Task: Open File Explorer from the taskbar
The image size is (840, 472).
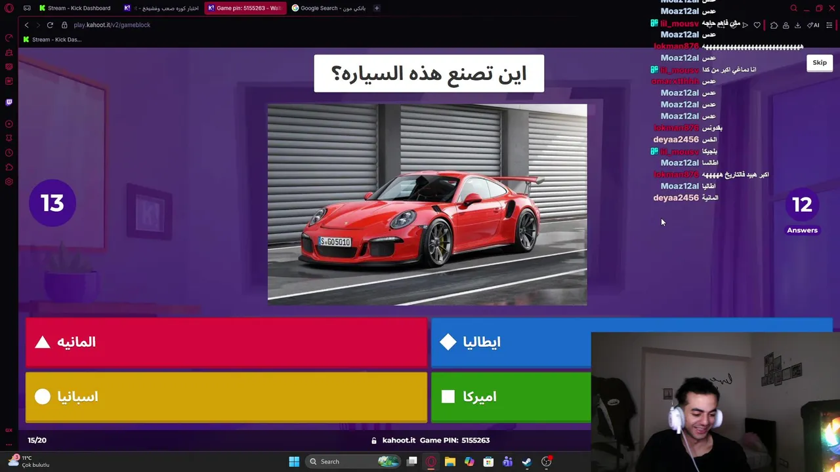Action: click(x=450, y=462)
